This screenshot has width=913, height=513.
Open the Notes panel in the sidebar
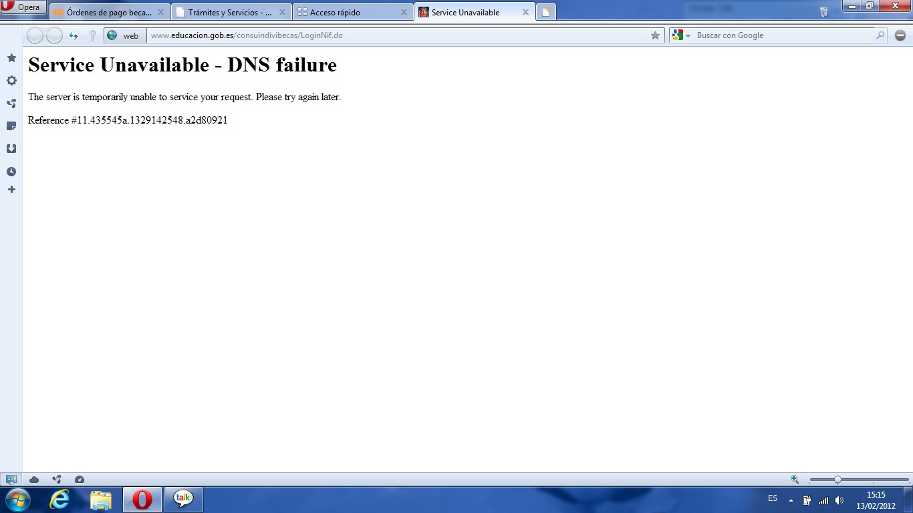pyautogui.click(x=11, y=126)
